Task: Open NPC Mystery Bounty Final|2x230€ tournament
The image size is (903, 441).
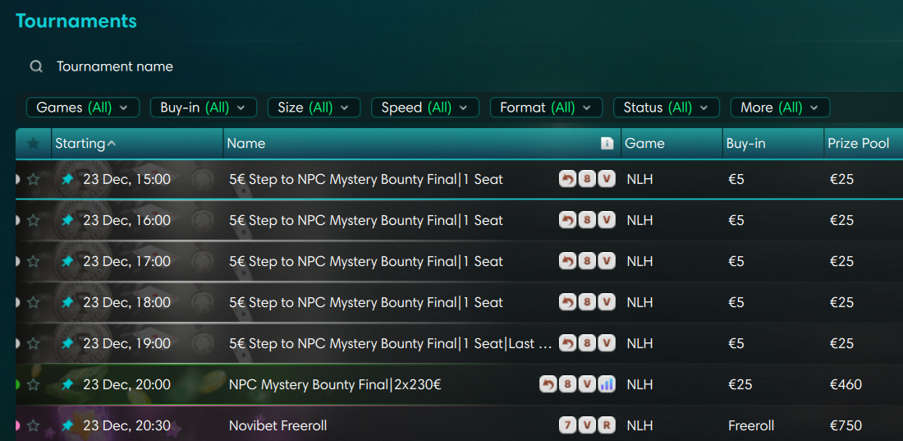Action: tap(335, 384)
